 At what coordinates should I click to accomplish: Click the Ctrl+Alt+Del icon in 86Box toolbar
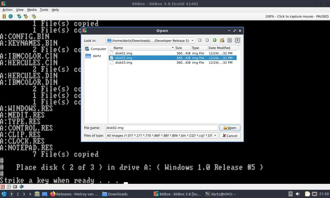[x=19, y=16]
